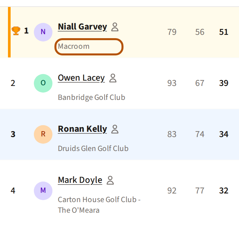Click the gold trophy icon beside rank 1
The height and width of the screenshot is (225, 239).
coord(16,31)
